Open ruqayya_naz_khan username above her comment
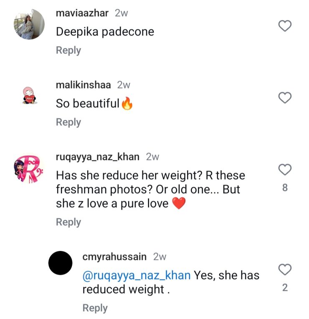The width and height of the screenshot is (309, 319). [x=98, y=157]
